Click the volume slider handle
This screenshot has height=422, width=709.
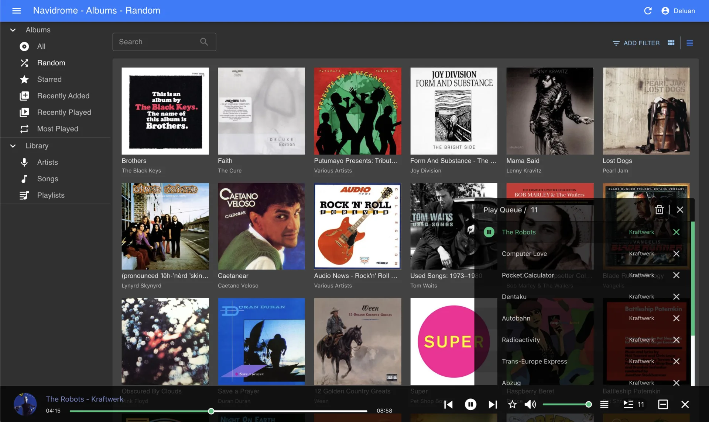click(x=588, y=404)
